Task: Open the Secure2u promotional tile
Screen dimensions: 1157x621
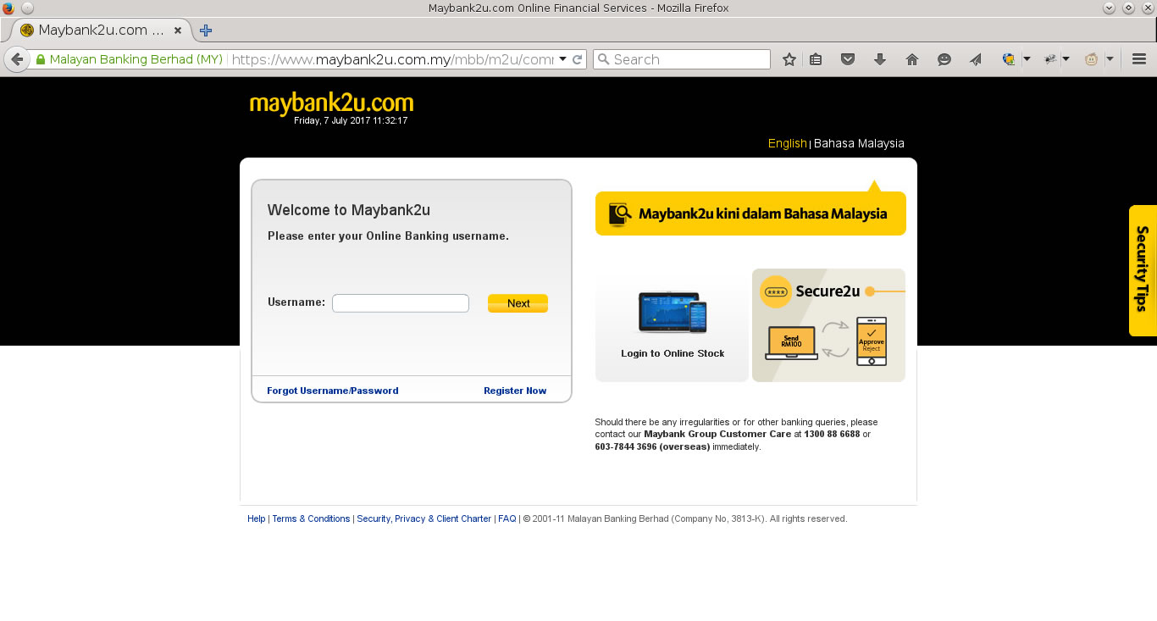Action: [828, 325]
